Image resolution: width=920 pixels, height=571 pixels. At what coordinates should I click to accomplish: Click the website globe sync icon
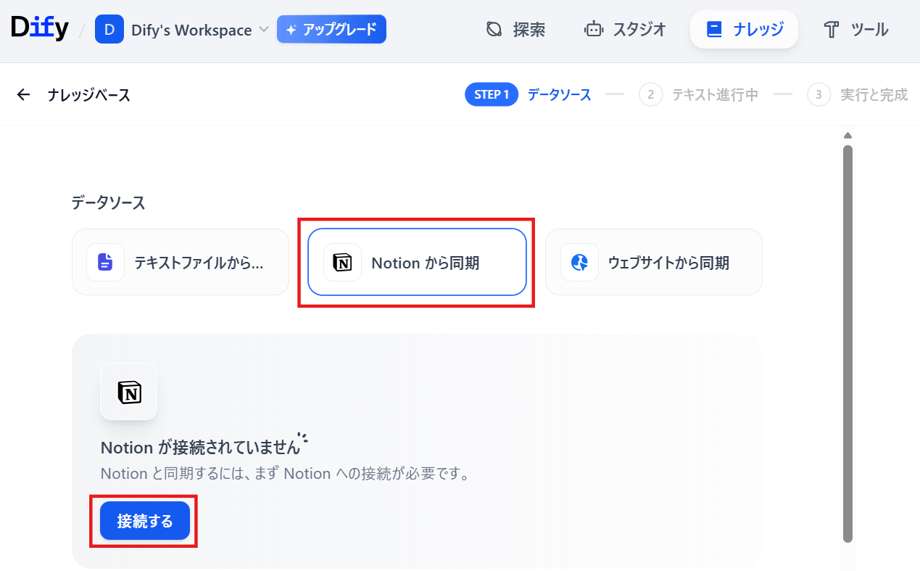(579, 262)
